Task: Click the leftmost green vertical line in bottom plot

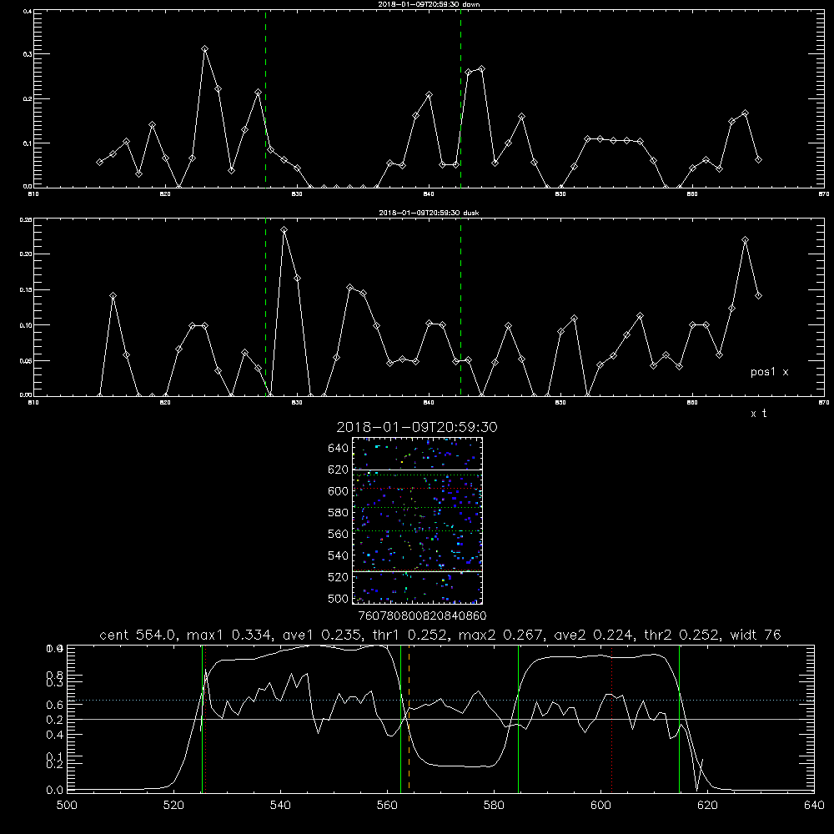Action: coord(202,718)
